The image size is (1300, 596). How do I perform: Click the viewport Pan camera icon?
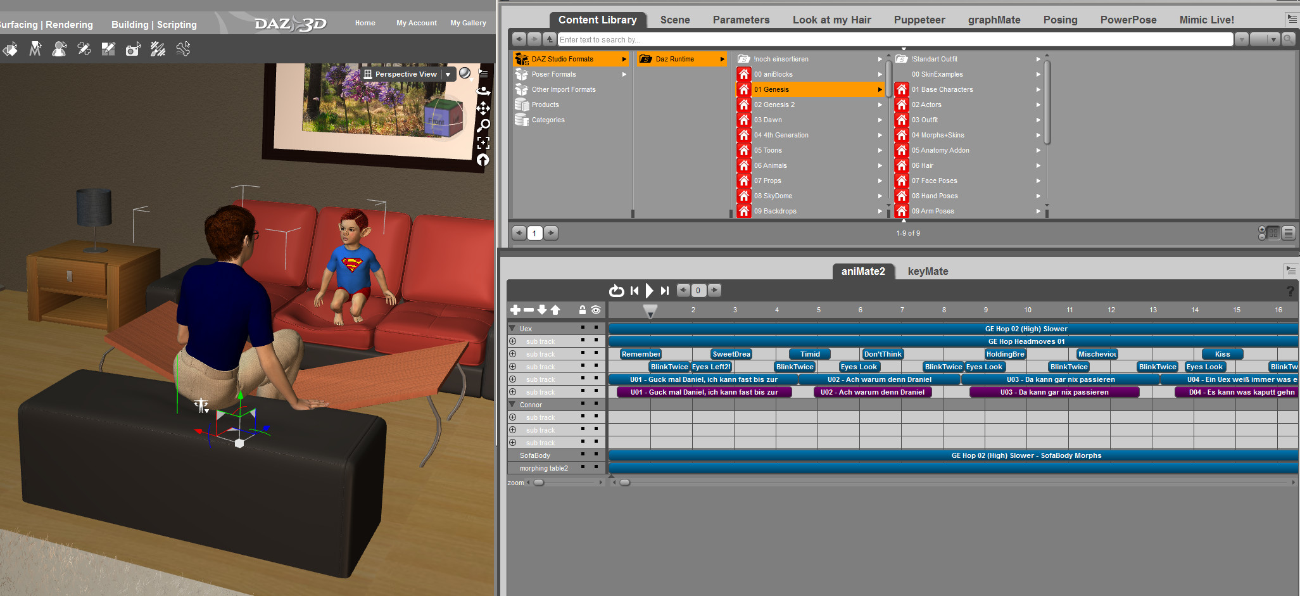click(483, 108)
